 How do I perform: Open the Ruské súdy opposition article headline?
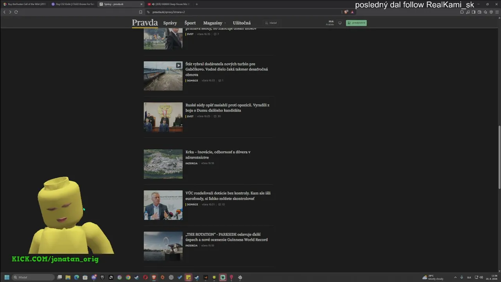tap(227, 108)
